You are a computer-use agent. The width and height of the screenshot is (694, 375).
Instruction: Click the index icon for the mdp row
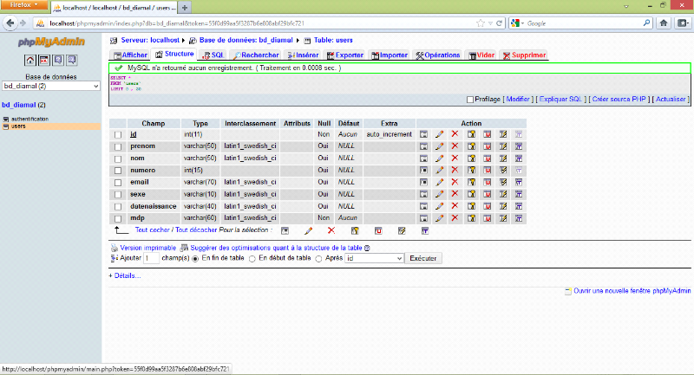(502, 218)
